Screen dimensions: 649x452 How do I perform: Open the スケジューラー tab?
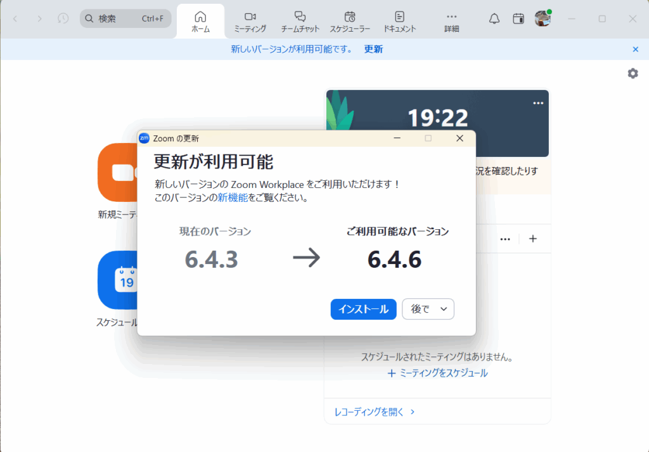click(x=350, y=22)
